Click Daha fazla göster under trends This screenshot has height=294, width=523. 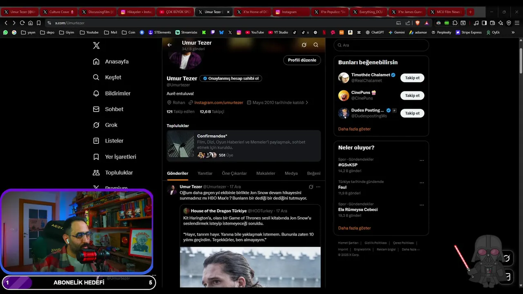(354, 228)
